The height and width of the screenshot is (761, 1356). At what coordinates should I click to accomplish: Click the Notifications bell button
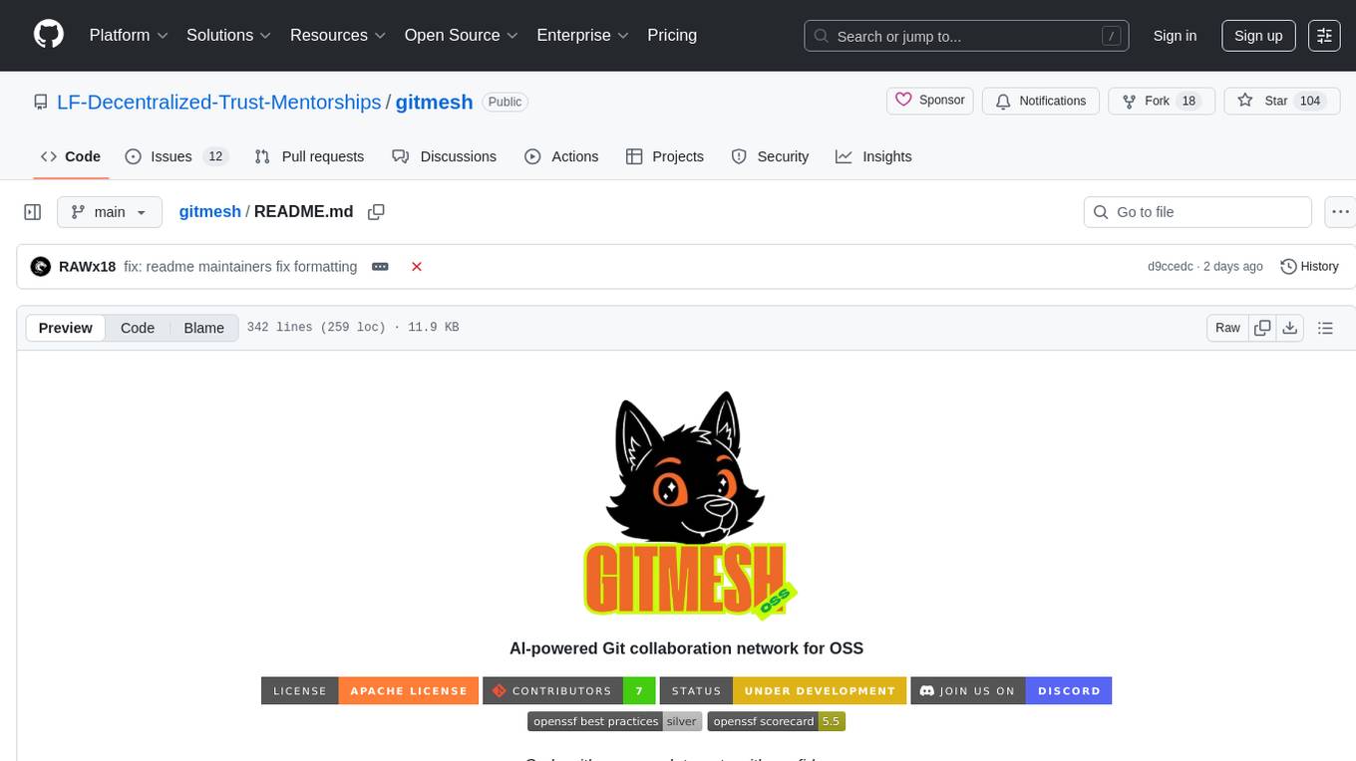(x=1041, y=101)
